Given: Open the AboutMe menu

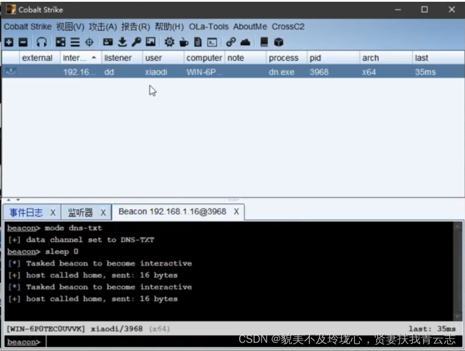Looking at the screenshot, I should pyautogui.click(x=250, y=27).
